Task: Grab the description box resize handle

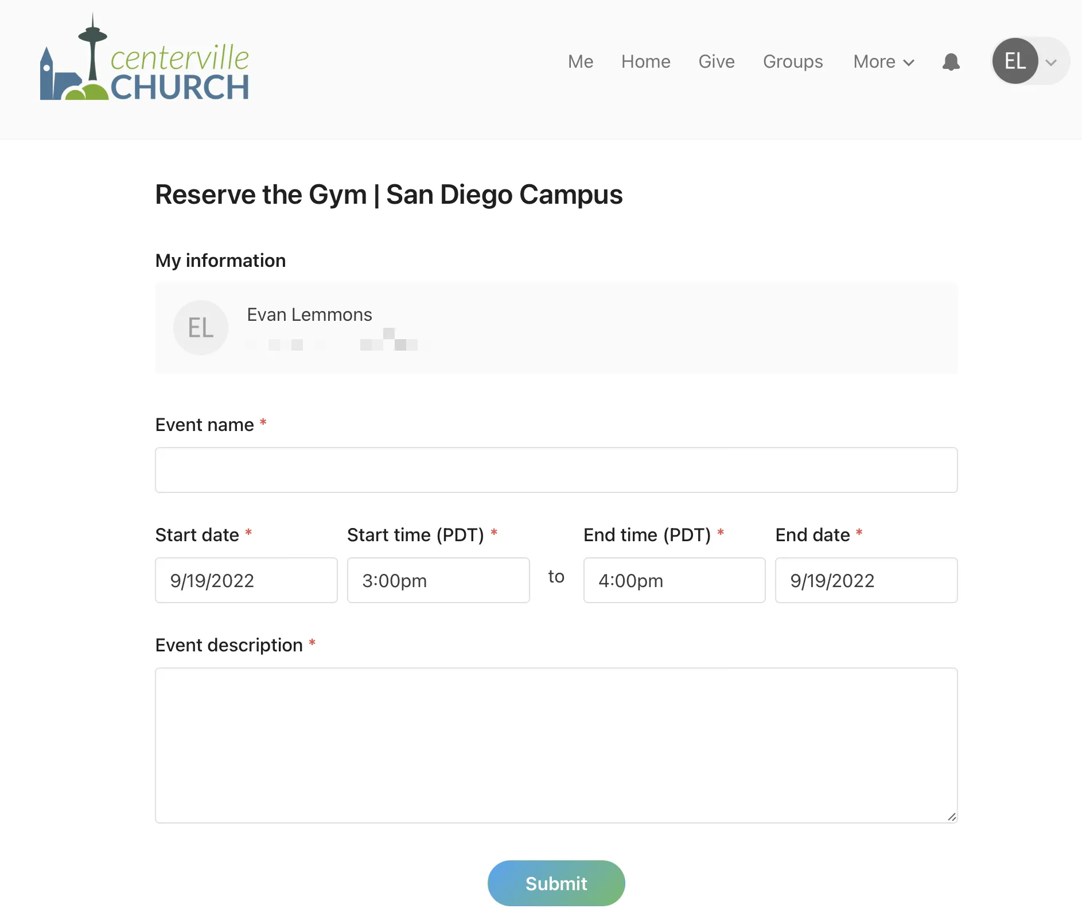Action: [x=952, y=817]
